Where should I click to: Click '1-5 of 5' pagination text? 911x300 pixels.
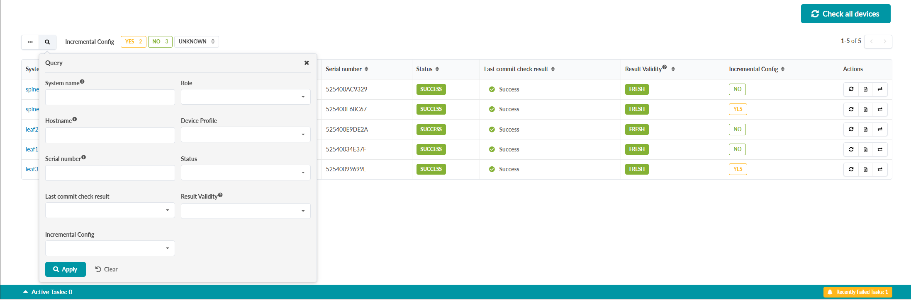851,41
